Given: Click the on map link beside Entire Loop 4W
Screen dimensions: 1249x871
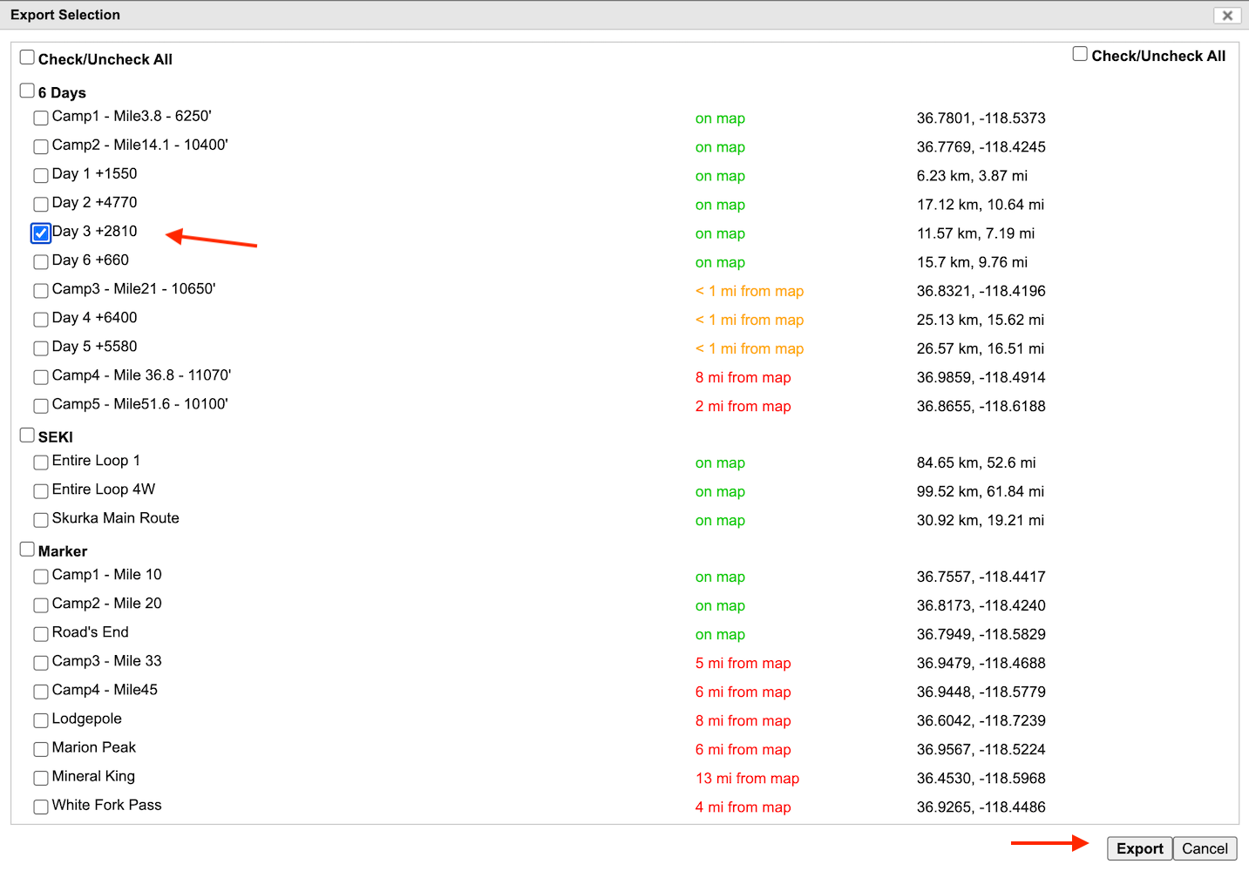Looking at the screenshot, I should tap(720, 491).
